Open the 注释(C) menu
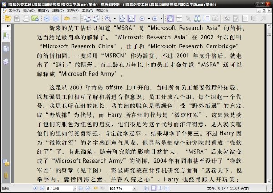This screenshot has height=193, width=273. pos(58,10)
